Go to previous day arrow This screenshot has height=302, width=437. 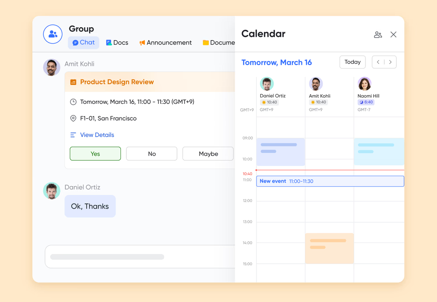[x=378, y=62]
